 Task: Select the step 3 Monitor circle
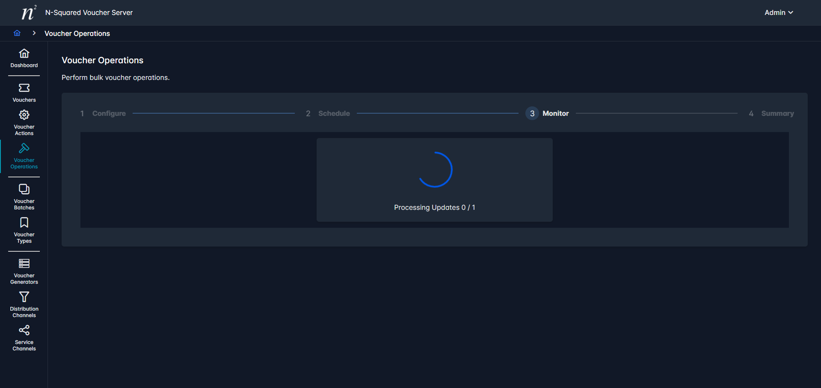(532, 114)
